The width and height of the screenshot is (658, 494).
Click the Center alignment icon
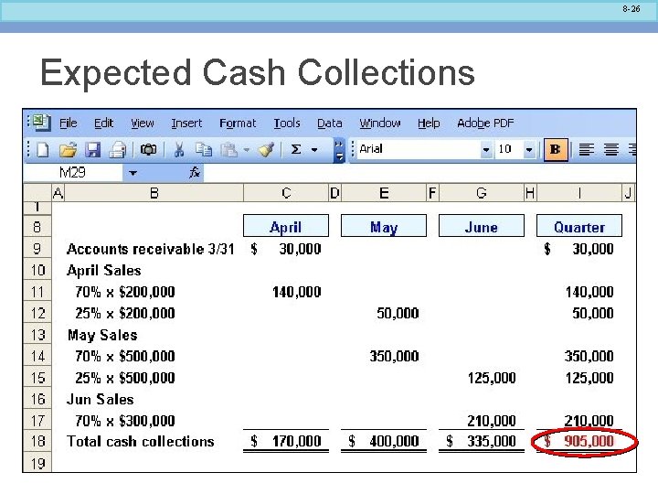click(x=611, y=149)
